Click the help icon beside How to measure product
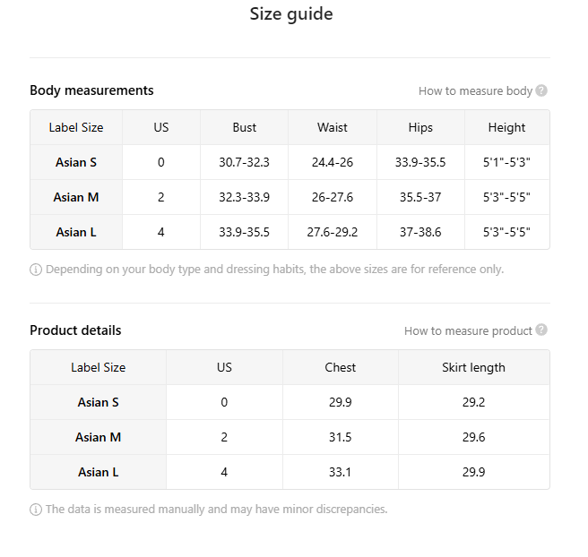The height and width of the screenshot is (557, 588). click(541, 330)
